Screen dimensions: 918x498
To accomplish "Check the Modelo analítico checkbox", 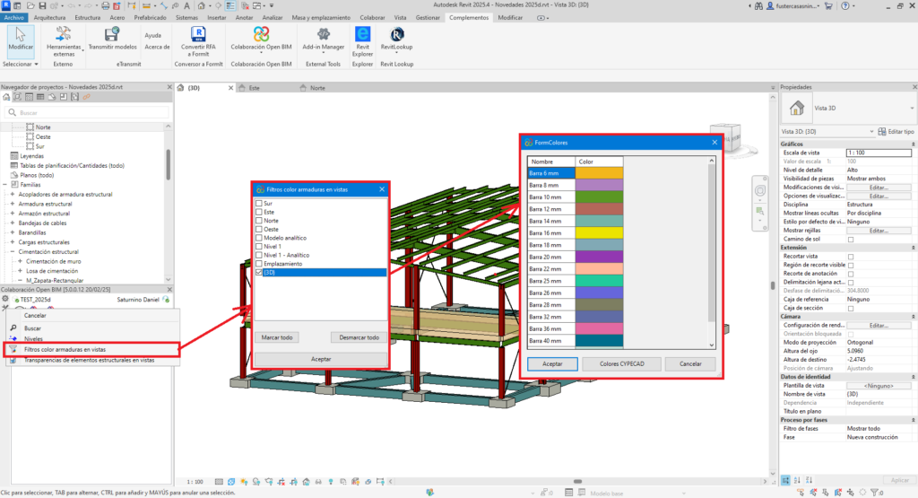I will click(259, 238).
